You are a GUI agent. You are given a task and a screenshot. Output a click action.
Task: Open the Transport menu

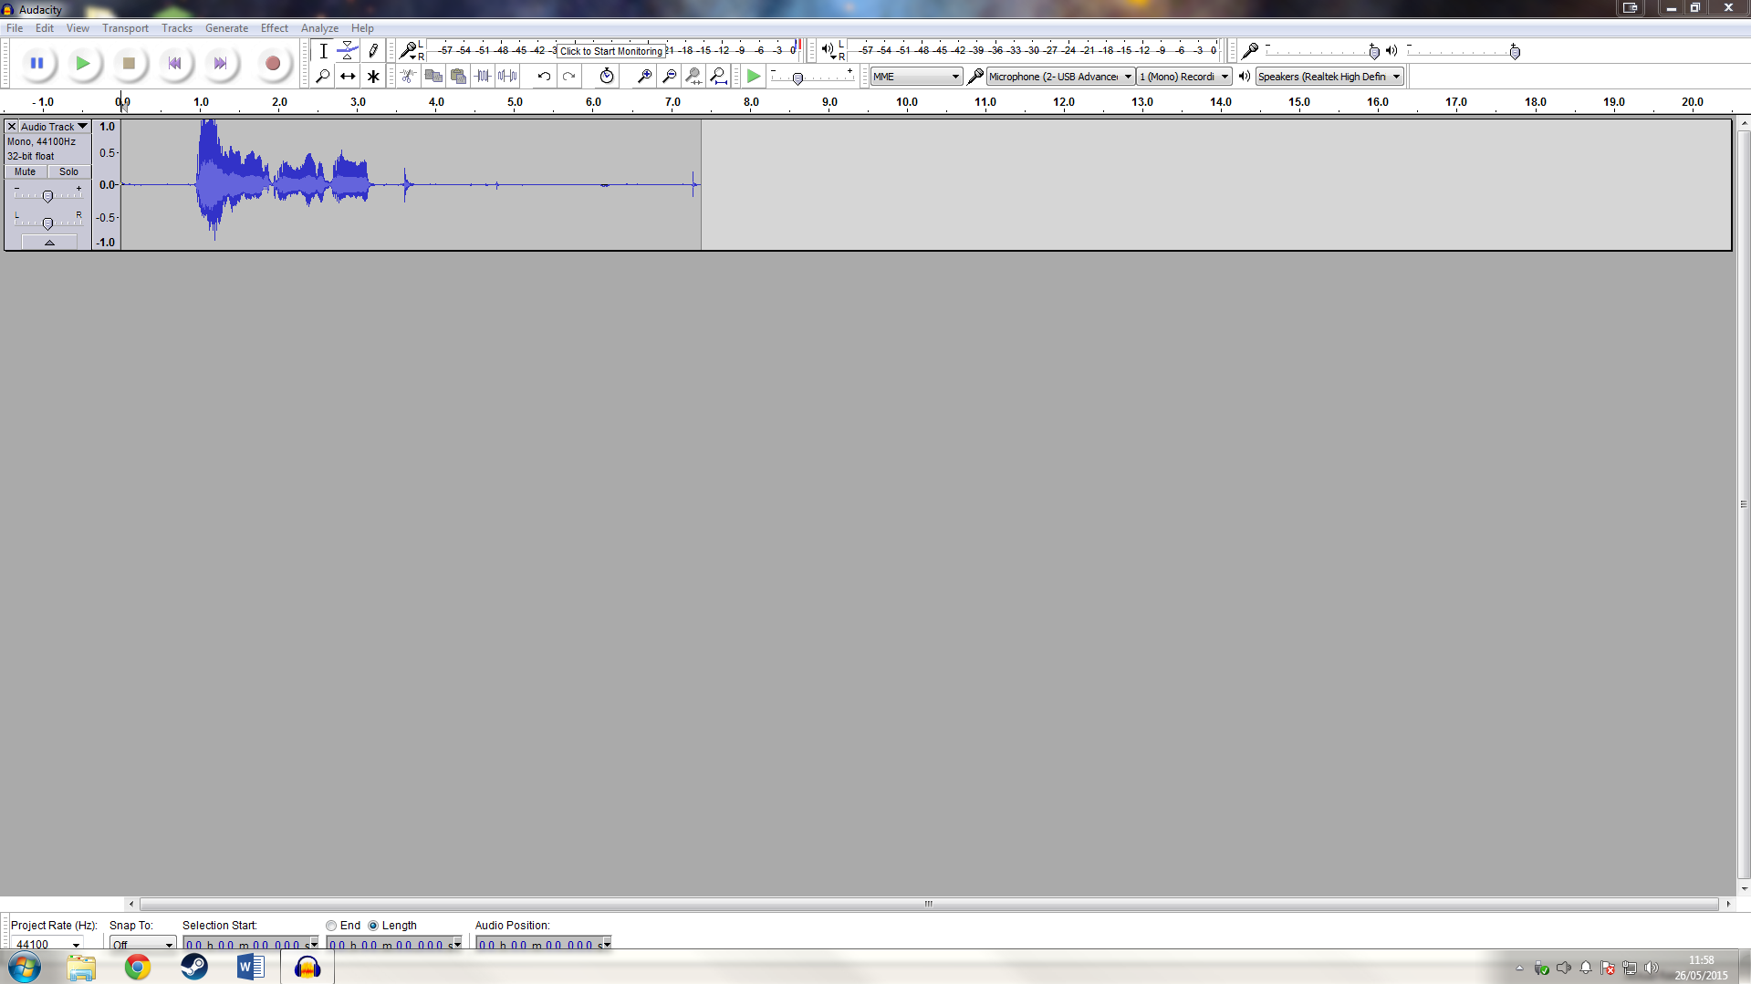coord(125,28)
